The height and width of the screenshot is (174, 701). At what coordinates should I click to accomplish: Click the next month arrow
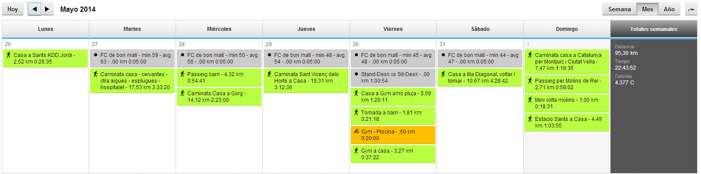coord(47,9)
